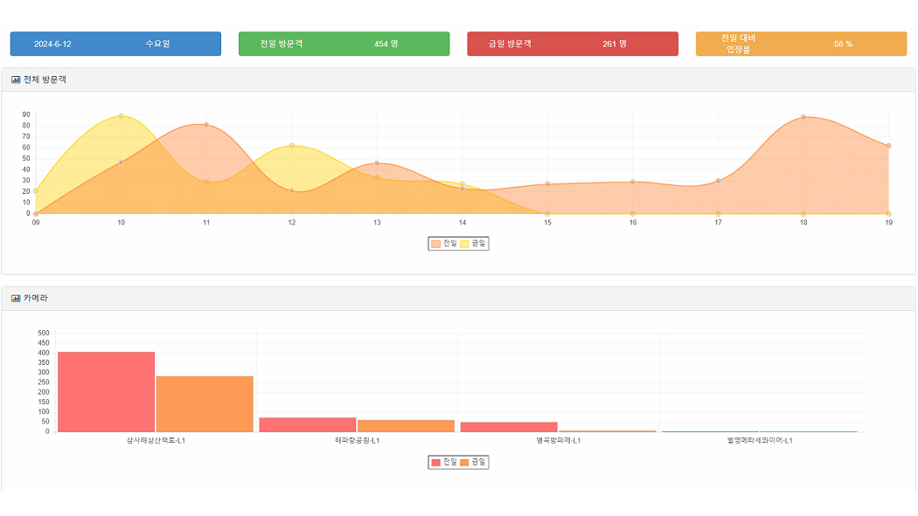Click the tallest orange 금일 bar in camera chart

[x=205, y=403]
